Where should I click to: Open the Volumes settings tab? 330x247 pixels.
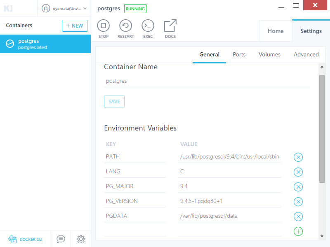pos(269,54)
